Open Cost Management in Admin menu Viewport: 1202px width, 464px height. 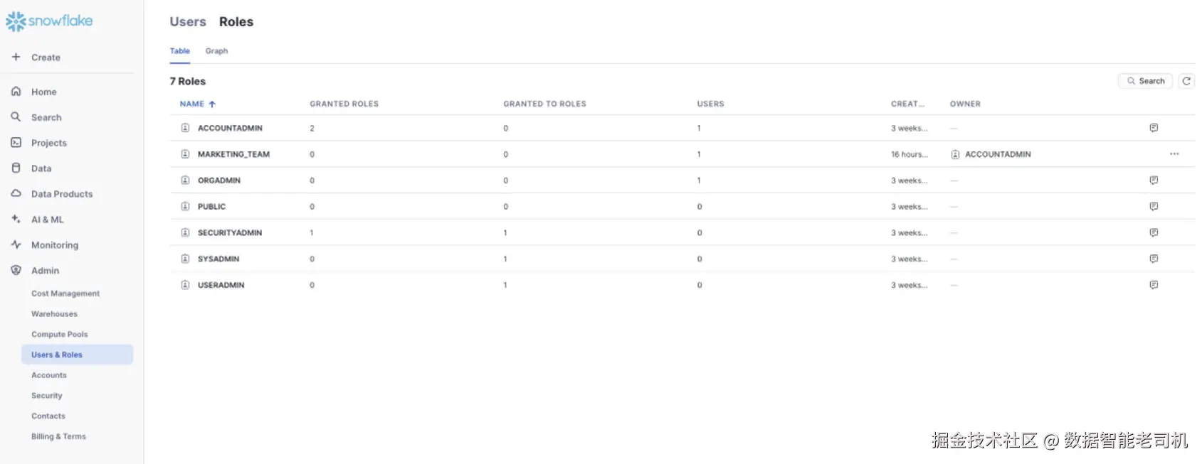tap(65, 293)
